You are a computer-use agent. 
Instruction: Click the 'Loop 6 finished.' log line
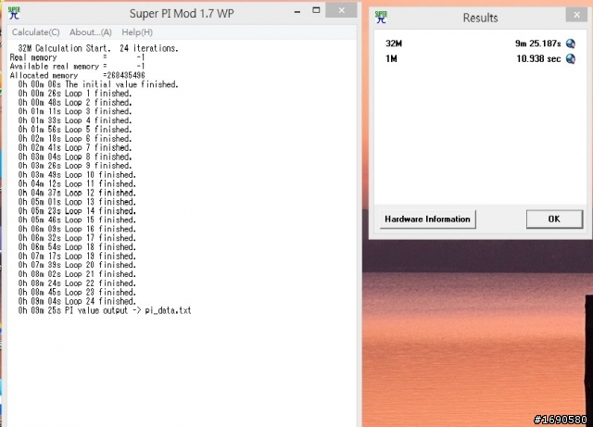(x=74, y=138)
